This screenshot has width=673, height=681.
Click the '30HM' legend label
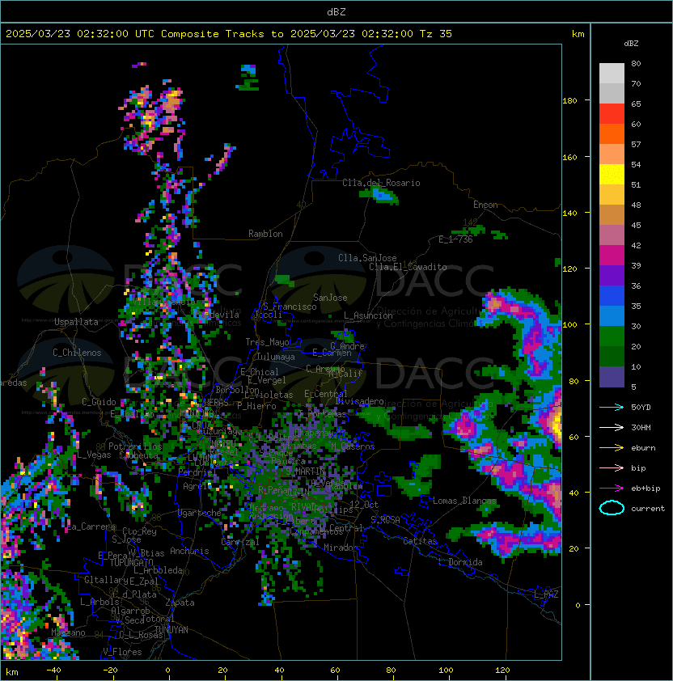641,427
